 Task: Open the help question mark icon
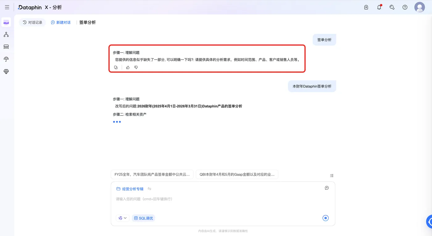405,7
